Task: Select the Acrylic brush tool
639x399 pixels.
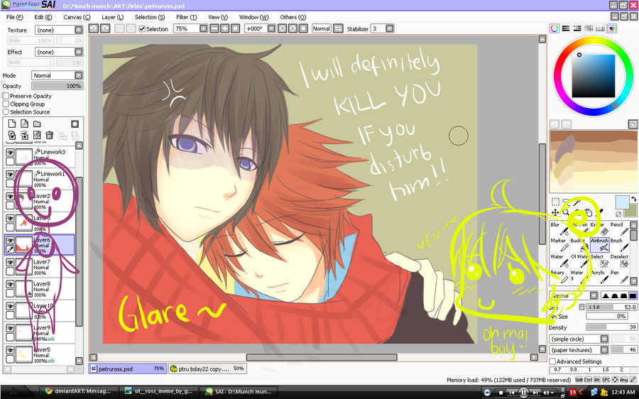Action: point(599,277)
